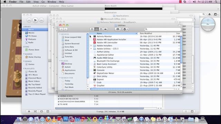Toggle repeat in iTunes bottom bar
Viewport: 221px width, 124px height.
pos(41,112)
